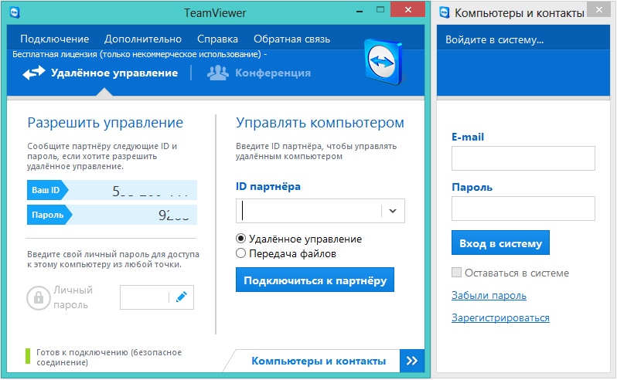This screenshot has width=617, height=380.
Task: Click the arrows icon of Удалённое управление tab
Action: click(34, 73)
